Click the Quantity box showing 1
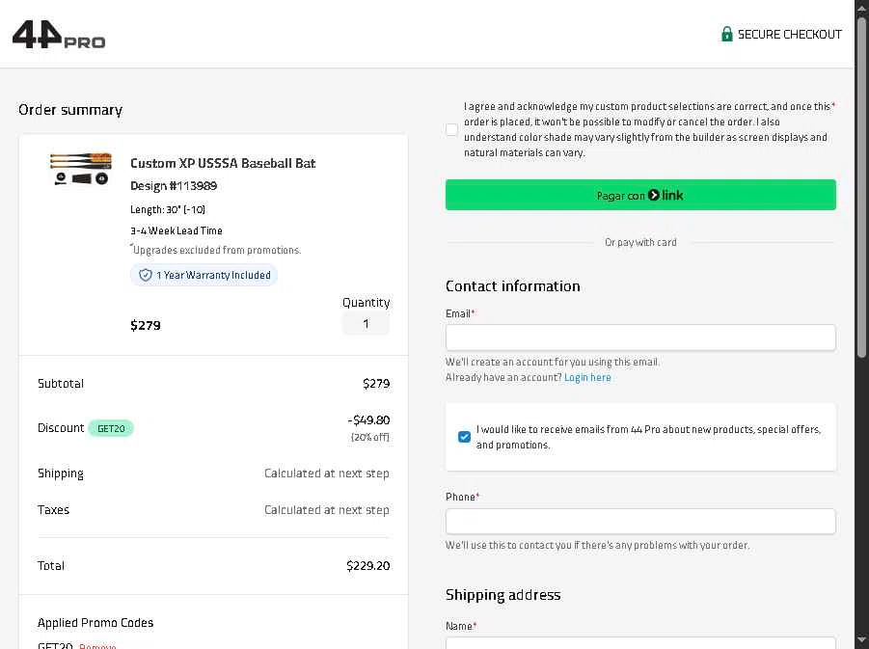This screenshot has width=869, height=649. click(366, 324)
